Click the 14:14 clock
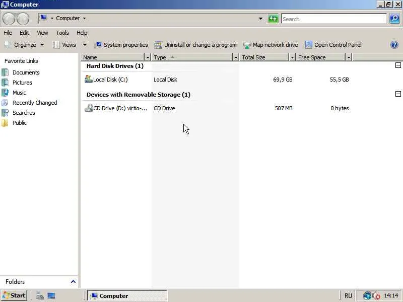The width and height of the screenshot is (403, 302). (x=391, y=296)
